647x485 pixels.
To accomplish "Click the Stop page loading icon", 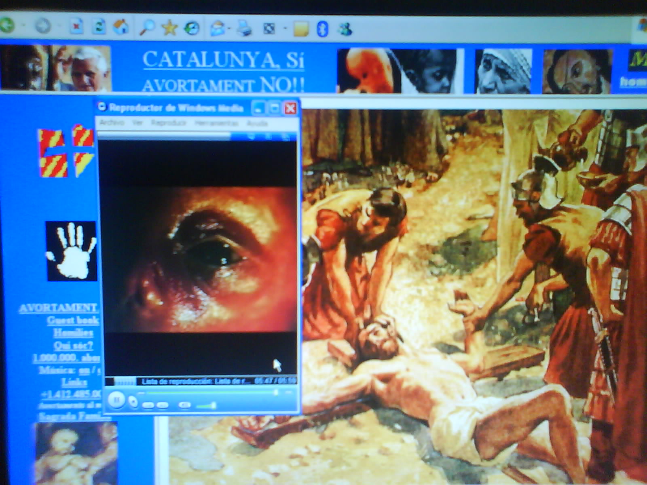I will pyautogui.click(x=76, y=27).
